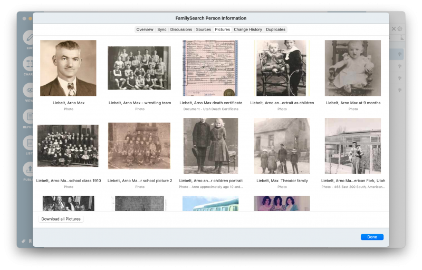The height and width of the screenshot is (270, 422).
Task: Click the Edit pencil icon in background sidebar
Action: pos(28,37)
